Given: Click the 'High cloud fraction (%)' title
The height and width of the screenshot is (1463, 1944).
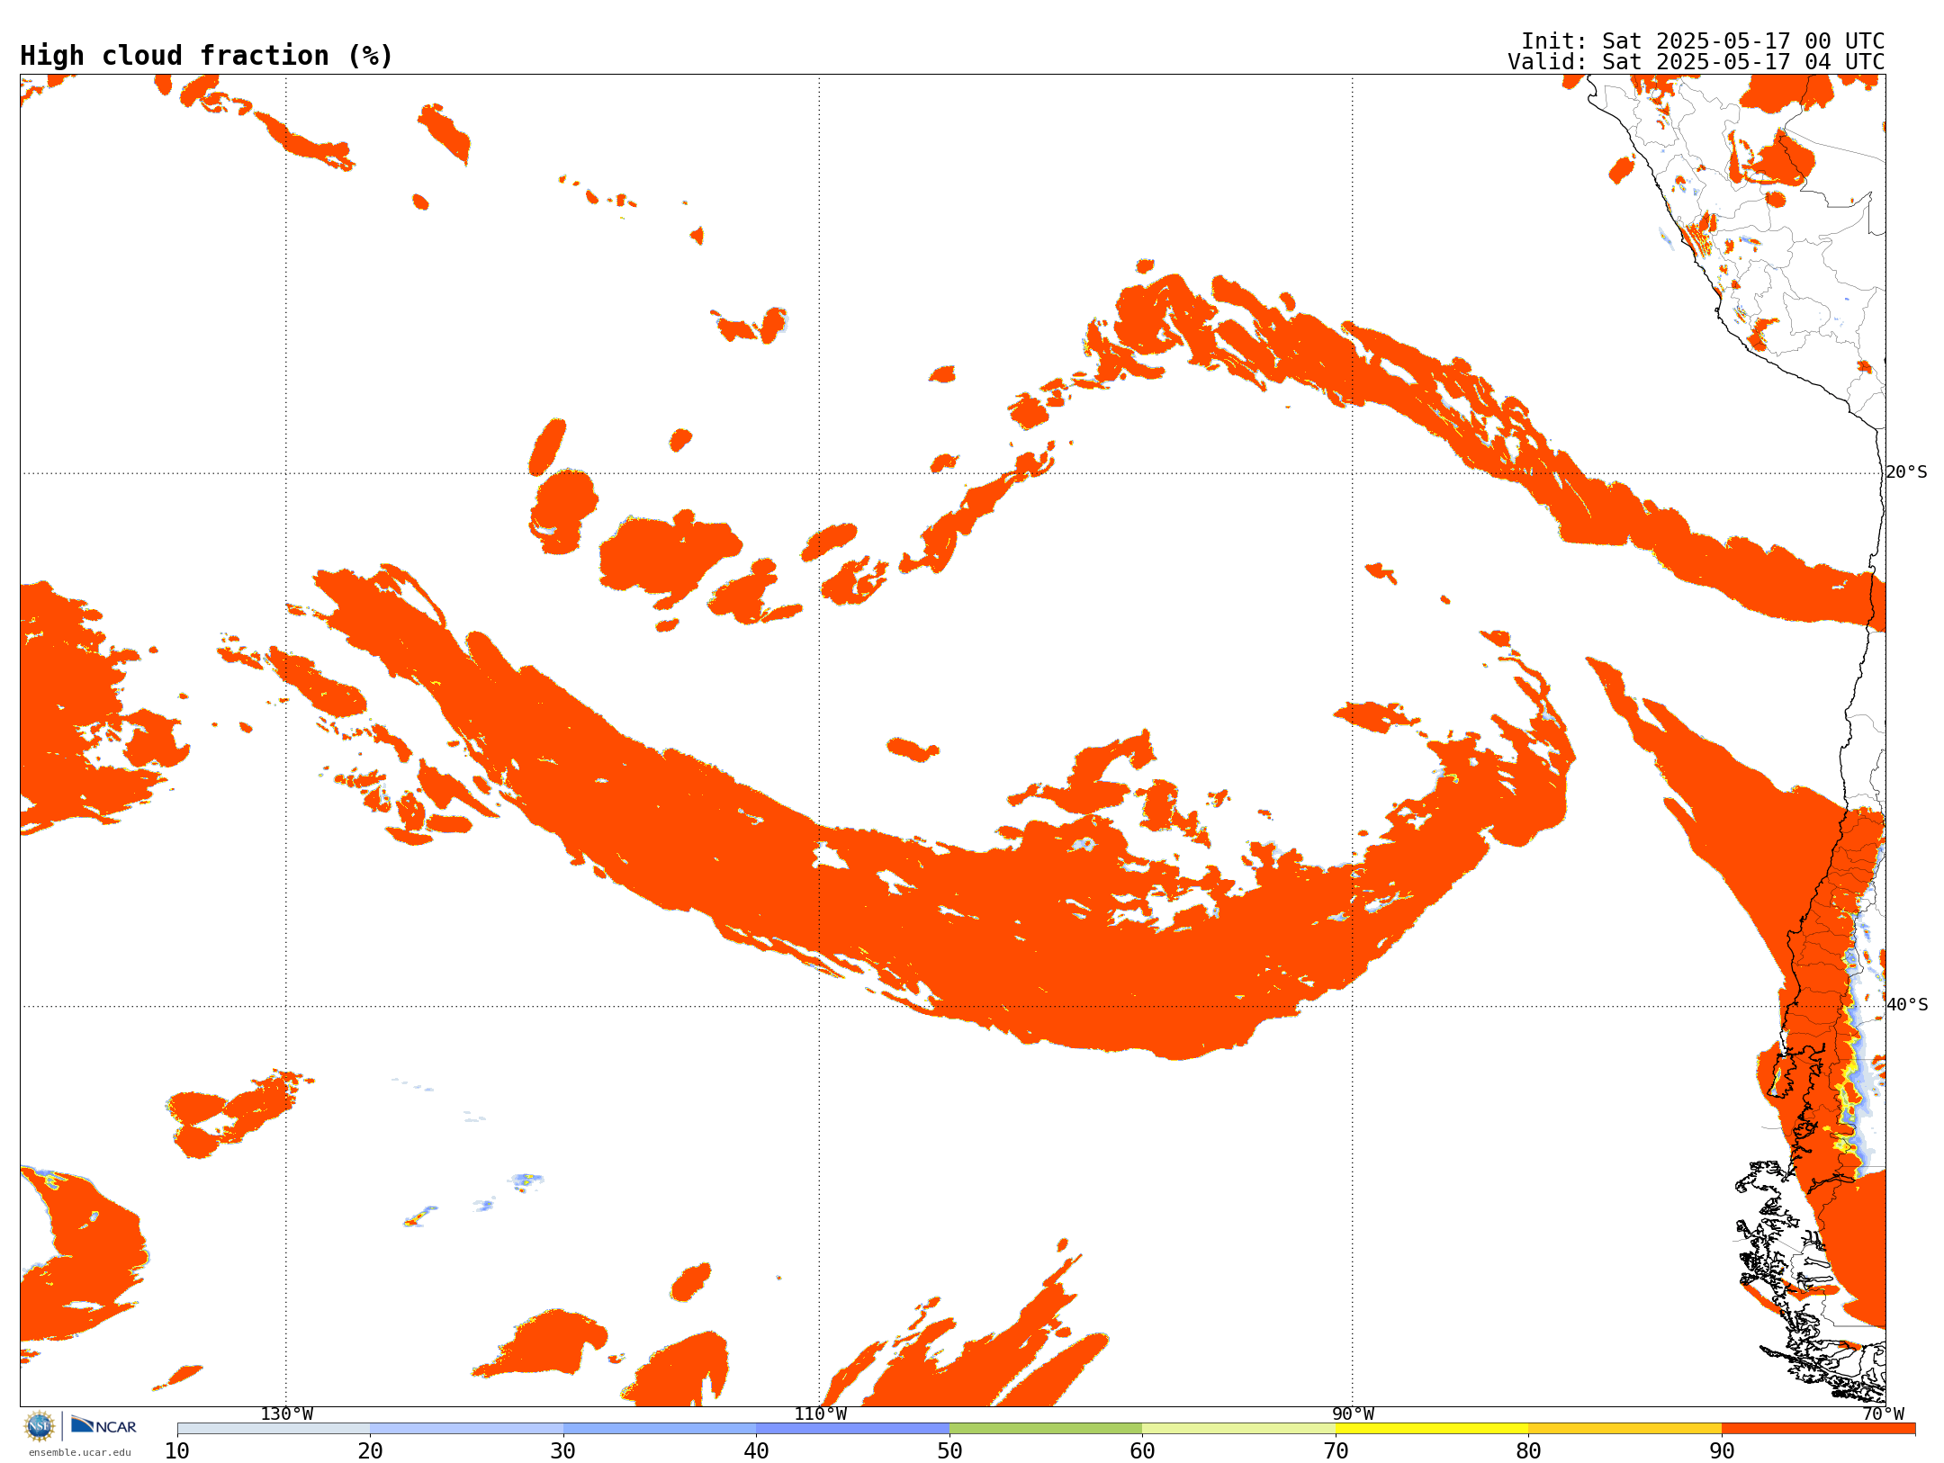Looking at the screenshot, I should 207,56.
